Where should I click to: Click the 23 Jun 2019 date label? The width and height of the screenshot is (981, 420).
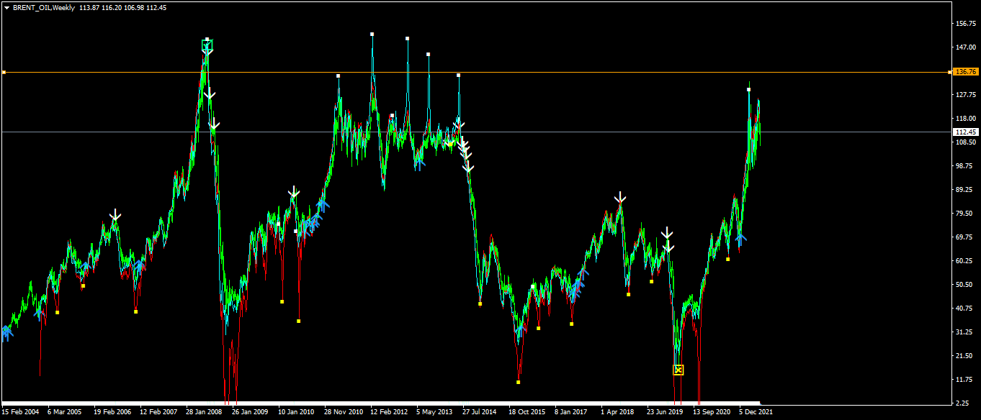665,412
